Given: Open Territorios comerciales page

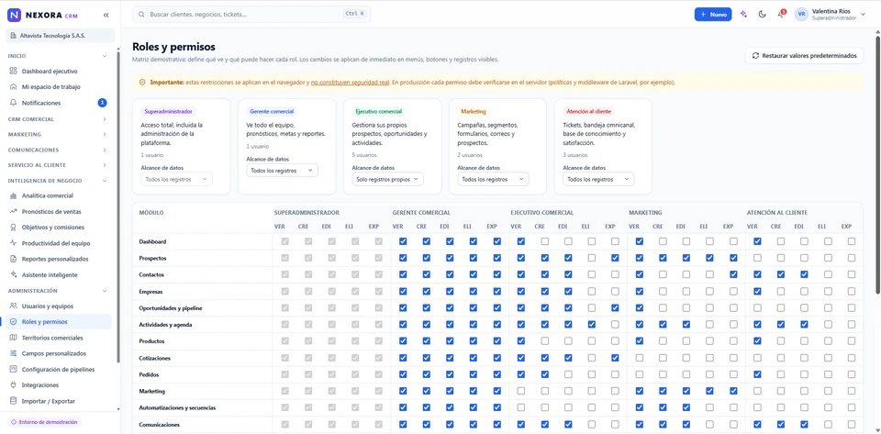Looking at the screenshot, I should pyautogui.click(x=59, y=338).
